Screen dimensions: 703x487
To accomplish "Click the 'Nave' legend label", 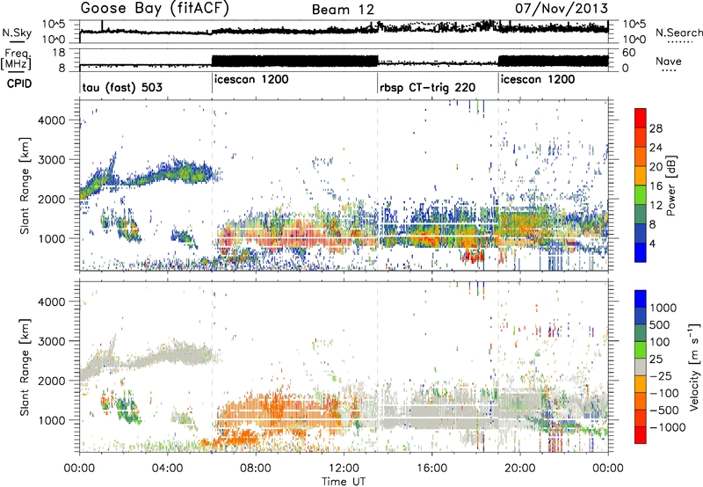I will click(669, 62).
